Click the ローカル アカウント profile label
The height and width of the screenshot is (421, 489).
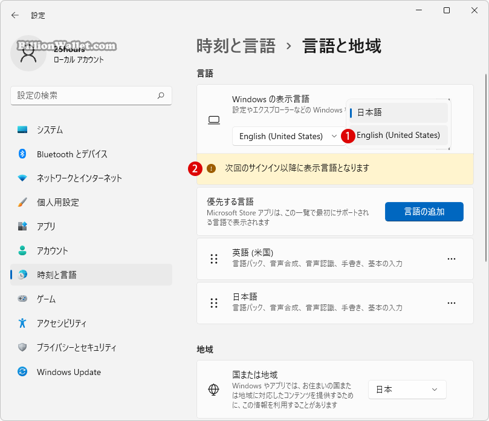(x=79, y=60)
